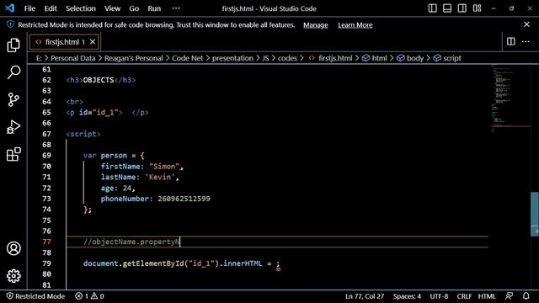
Task: Close the firstjs.html tab
Action: tap(93, 41)
